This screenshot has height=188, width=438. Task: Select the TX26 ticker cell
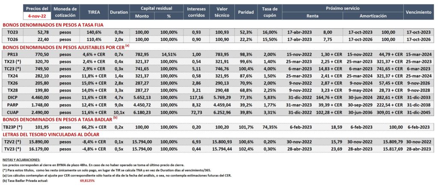tap(13, 83)
